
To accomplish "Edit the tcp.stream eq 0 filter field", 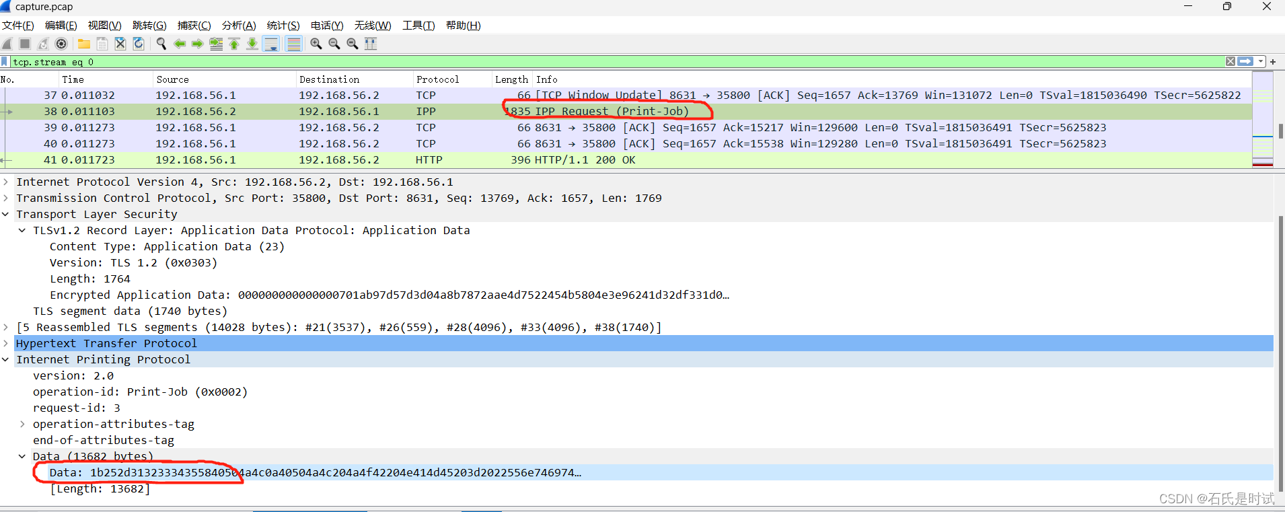I will [x=616, y=62].
